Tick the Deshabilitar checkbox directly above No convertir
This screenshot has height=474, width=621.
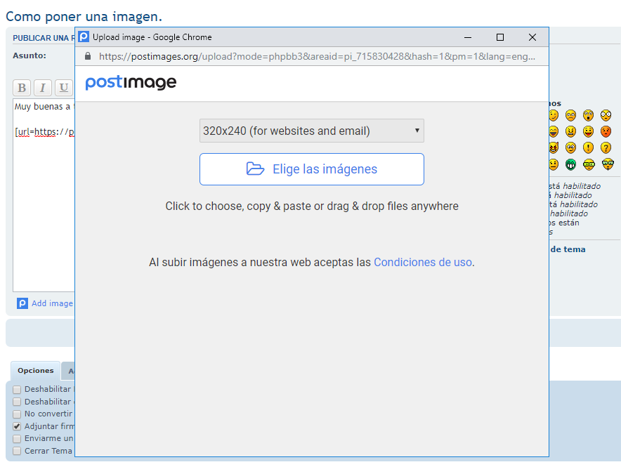17,402
